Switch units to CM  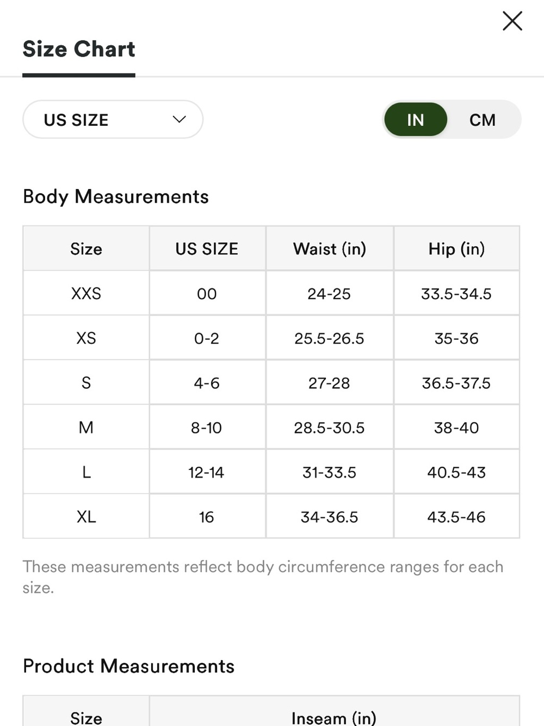click(x=483, y=120)
